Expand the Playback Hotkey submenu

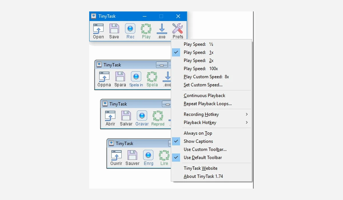point(212,123)
